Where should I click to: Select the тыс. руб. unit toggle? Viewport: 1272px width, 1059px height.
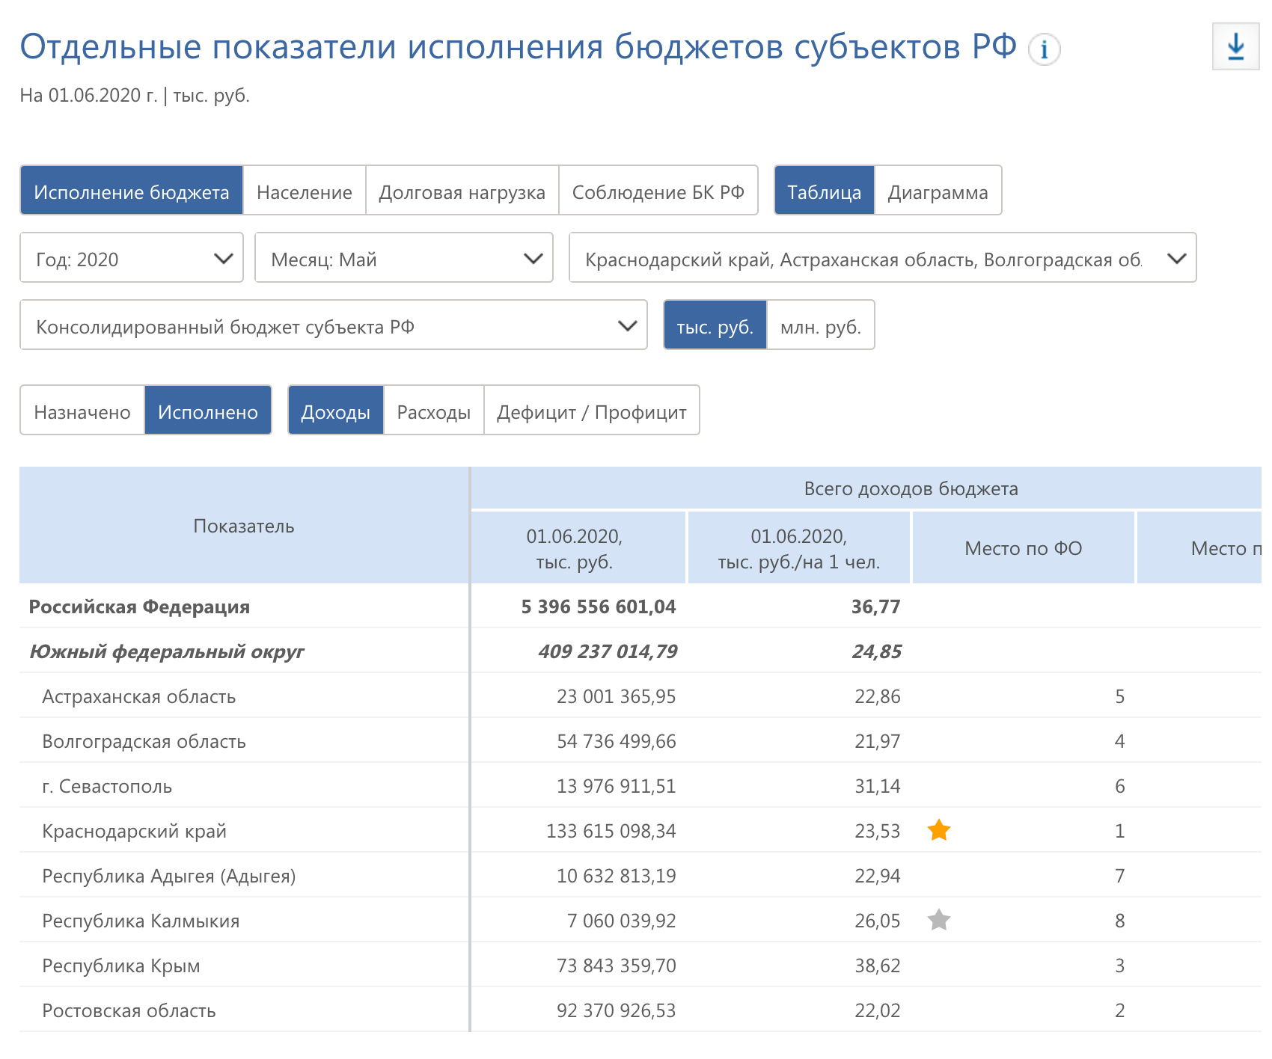[715, 325]
